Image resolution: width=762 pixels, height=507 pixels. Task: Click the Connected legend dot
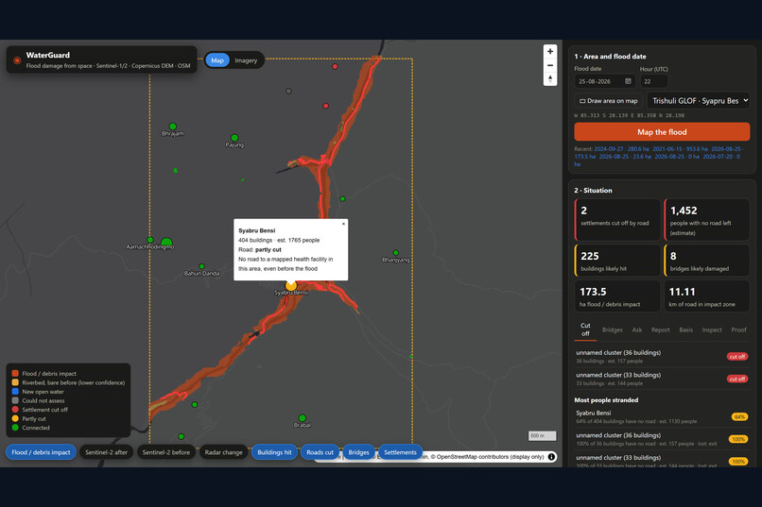tap(15, 428)
